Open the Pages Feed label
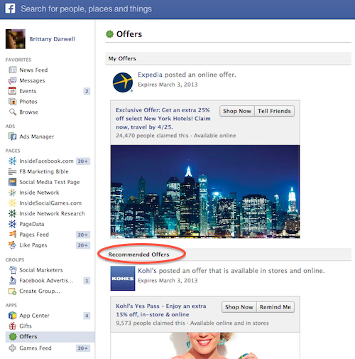Viewport: 355px width, 359px height. click(x=34, y=235)
